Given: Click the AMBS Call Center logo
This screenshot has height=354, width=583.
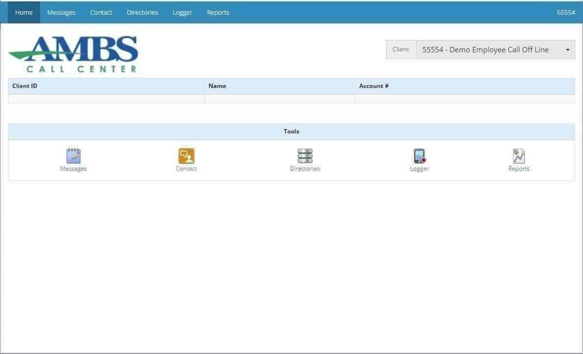Looking at the screenshot, I should (x=72, y=52).
